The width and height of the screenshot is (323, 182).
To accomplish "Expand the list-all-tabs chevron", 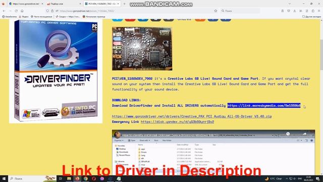I will click(289, 4).
